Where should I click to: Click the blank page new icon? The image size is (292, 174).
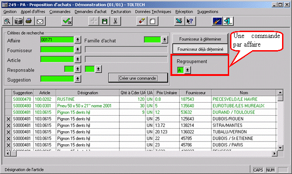tap(153, 21)
